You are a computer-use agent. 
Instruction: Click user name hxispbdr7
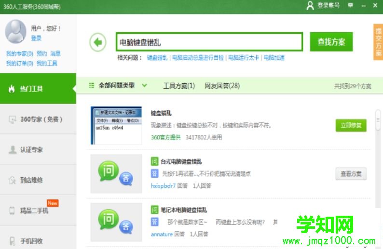click(x=163, y=186)
